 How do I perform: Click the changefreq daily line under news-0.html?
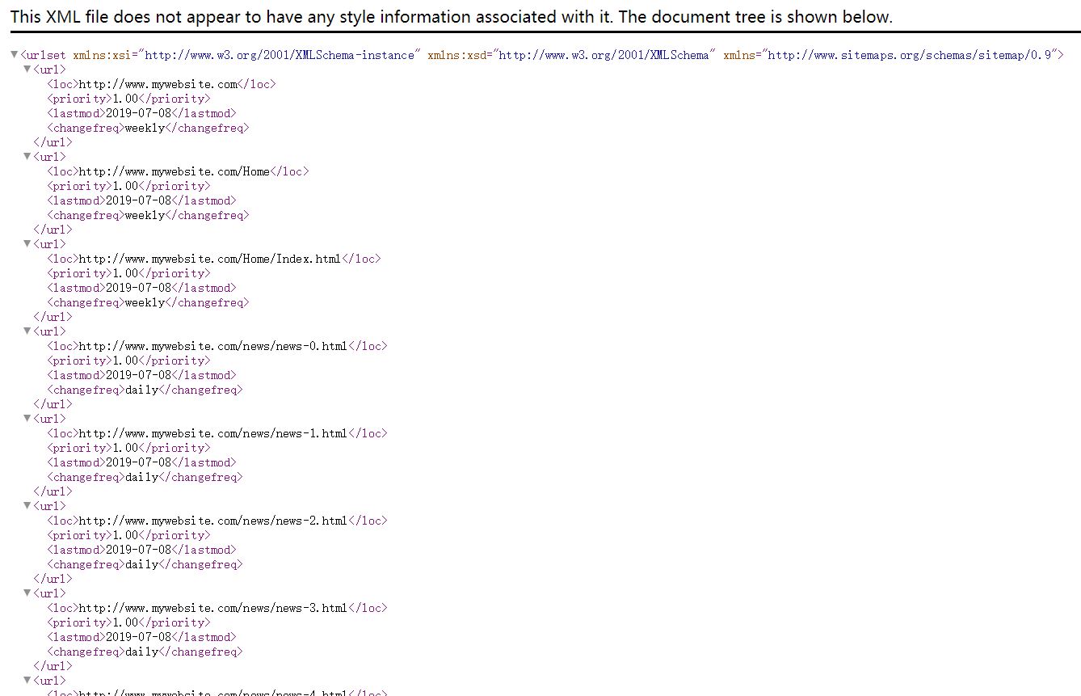[145, 390]
